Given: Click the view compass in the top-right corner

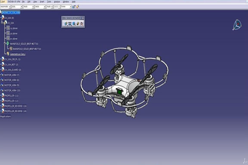Looking at the screenshot, I should click(x=237, y=25).
